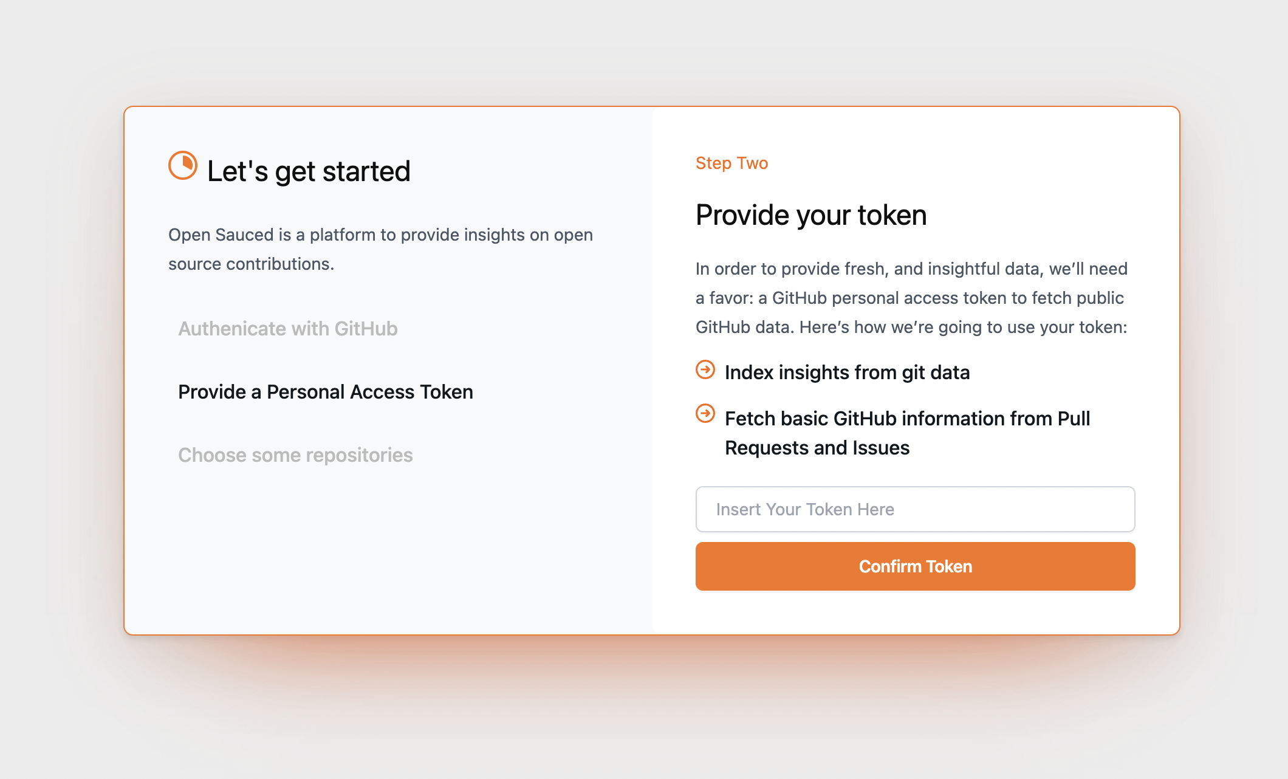The height and width of the screenshot is (779, 1288).
Task: Select the Index insights from git data bullet
Action: click(x=847, y=372)
